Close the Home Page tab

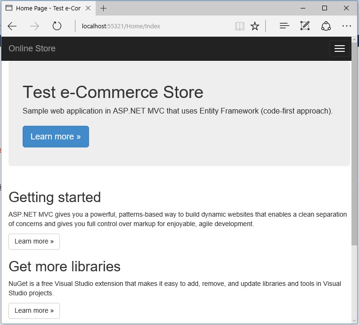tap(88, 8)
